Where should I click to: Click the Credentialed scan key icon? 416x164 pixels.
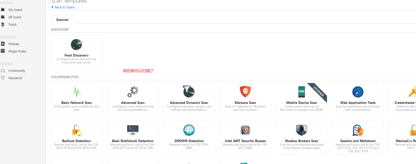[412, 92]
